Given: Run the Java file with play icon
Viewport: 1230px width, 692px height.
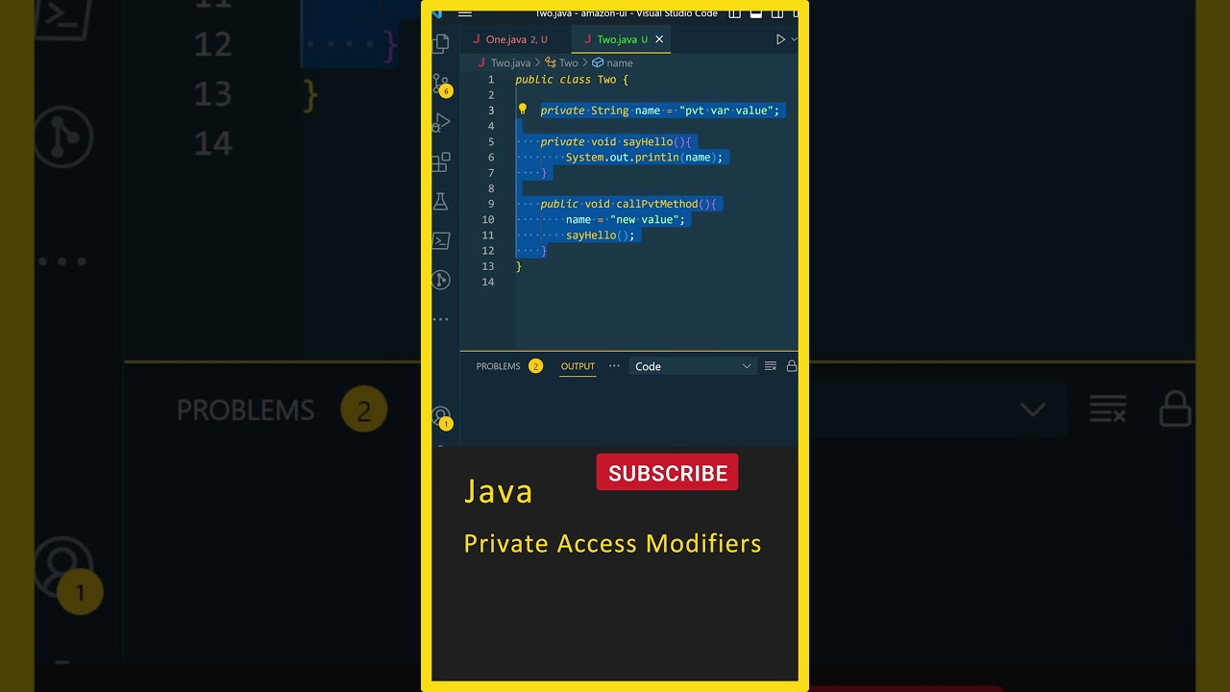Looking at the screenshot, I should tap(780, 39).
